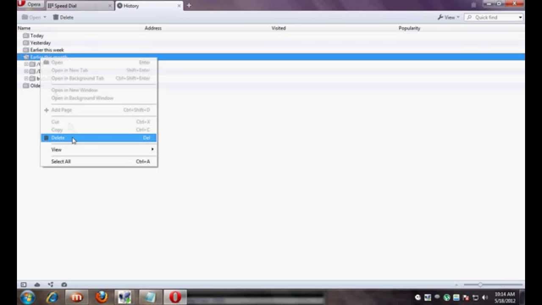
Task: Open the Opera Unite status bar icon
Action: [x=51, y=285]
